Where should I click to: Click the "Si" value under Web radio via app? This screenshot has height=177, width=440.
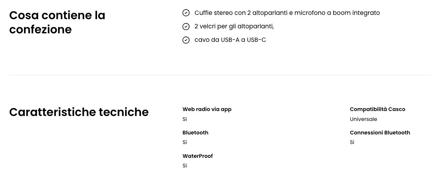pos(185,119)
